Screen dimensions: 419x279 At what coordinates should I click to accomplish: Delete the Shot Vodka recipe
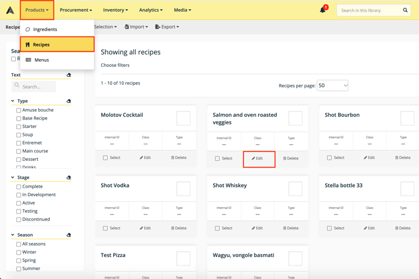point(179,228)
